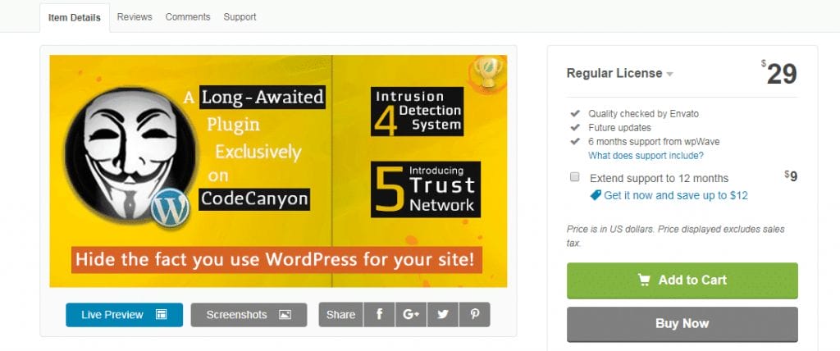840x351 pixels.
Task: Click the trophy badge on banner
Action: (x=486, y=72)
